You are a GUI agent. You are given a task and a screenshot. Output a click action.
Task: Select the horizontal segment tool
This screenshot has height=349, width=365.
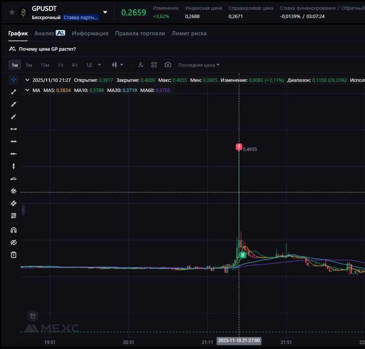tap(14, 129)
